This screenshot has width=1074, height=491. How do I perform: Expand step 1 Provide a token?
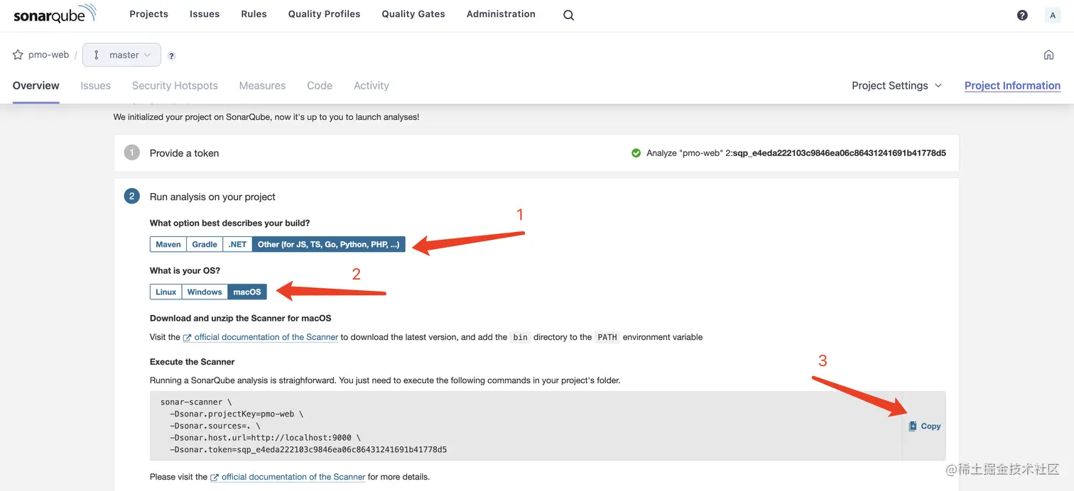pos(536,153)
